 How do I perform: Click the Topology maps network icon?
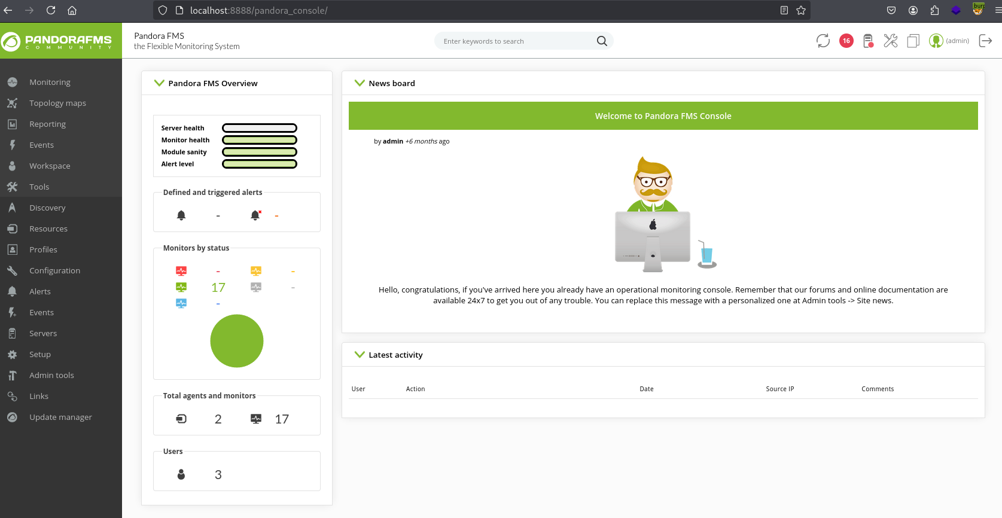pos(12,103)
